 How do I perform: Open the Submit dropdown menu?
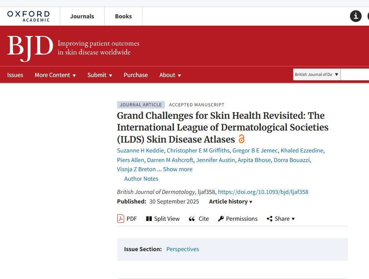click(100, 75)
